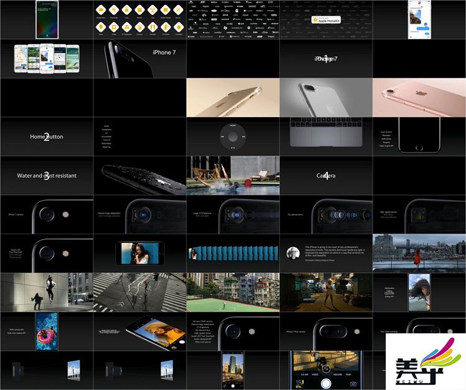466x390 pixels.
Task: Open the jumping dancer with shadow slide
Action: coord(47,292)
